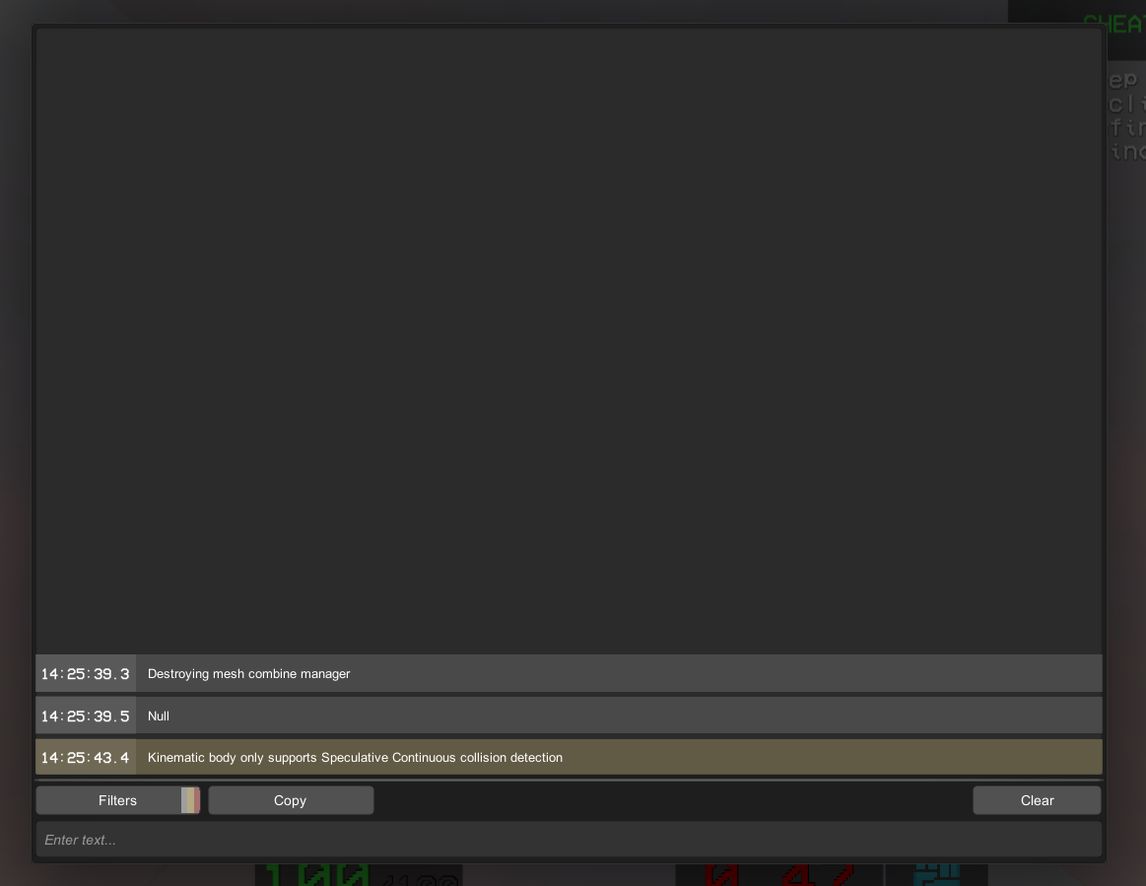
Task: Open the Filters button
Action: pos(117,800)
